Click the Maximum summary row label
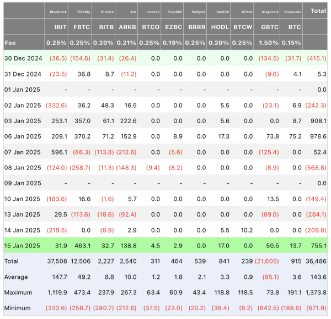The image size is (331, 319). click(x=18, y=293)
